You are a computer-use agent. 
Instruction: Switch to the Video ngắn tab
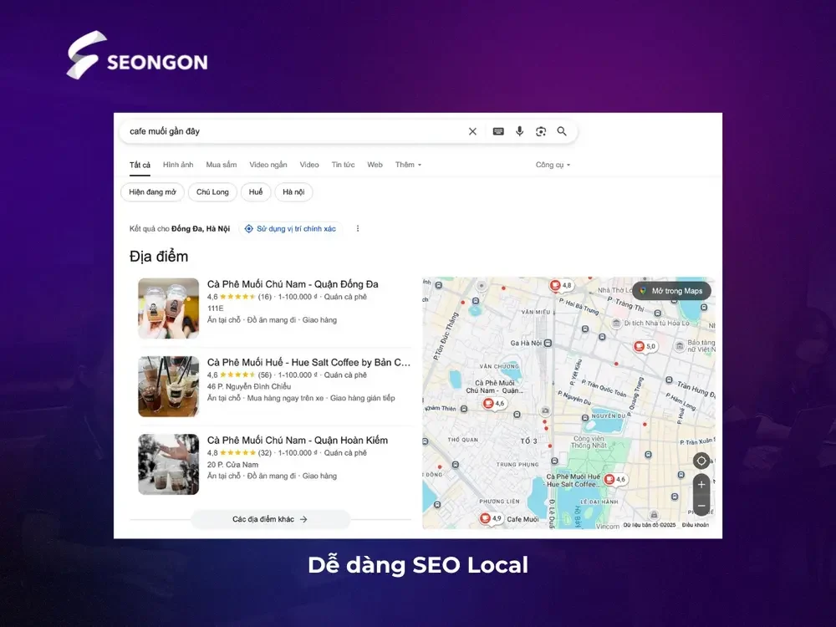[268, 165]
